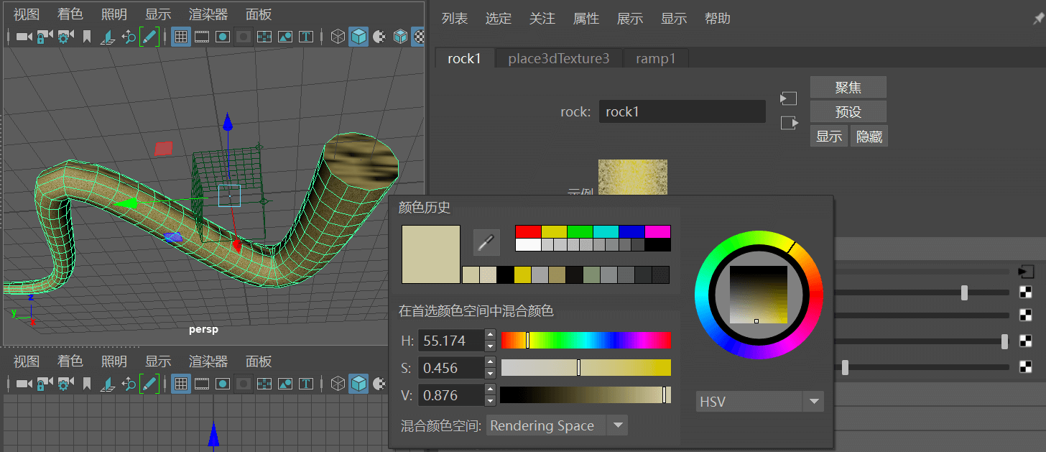The height and width of the screenshot is (452, 1046).
Task: Click the input connection arrow beside rock name
Action: [789, 98]
